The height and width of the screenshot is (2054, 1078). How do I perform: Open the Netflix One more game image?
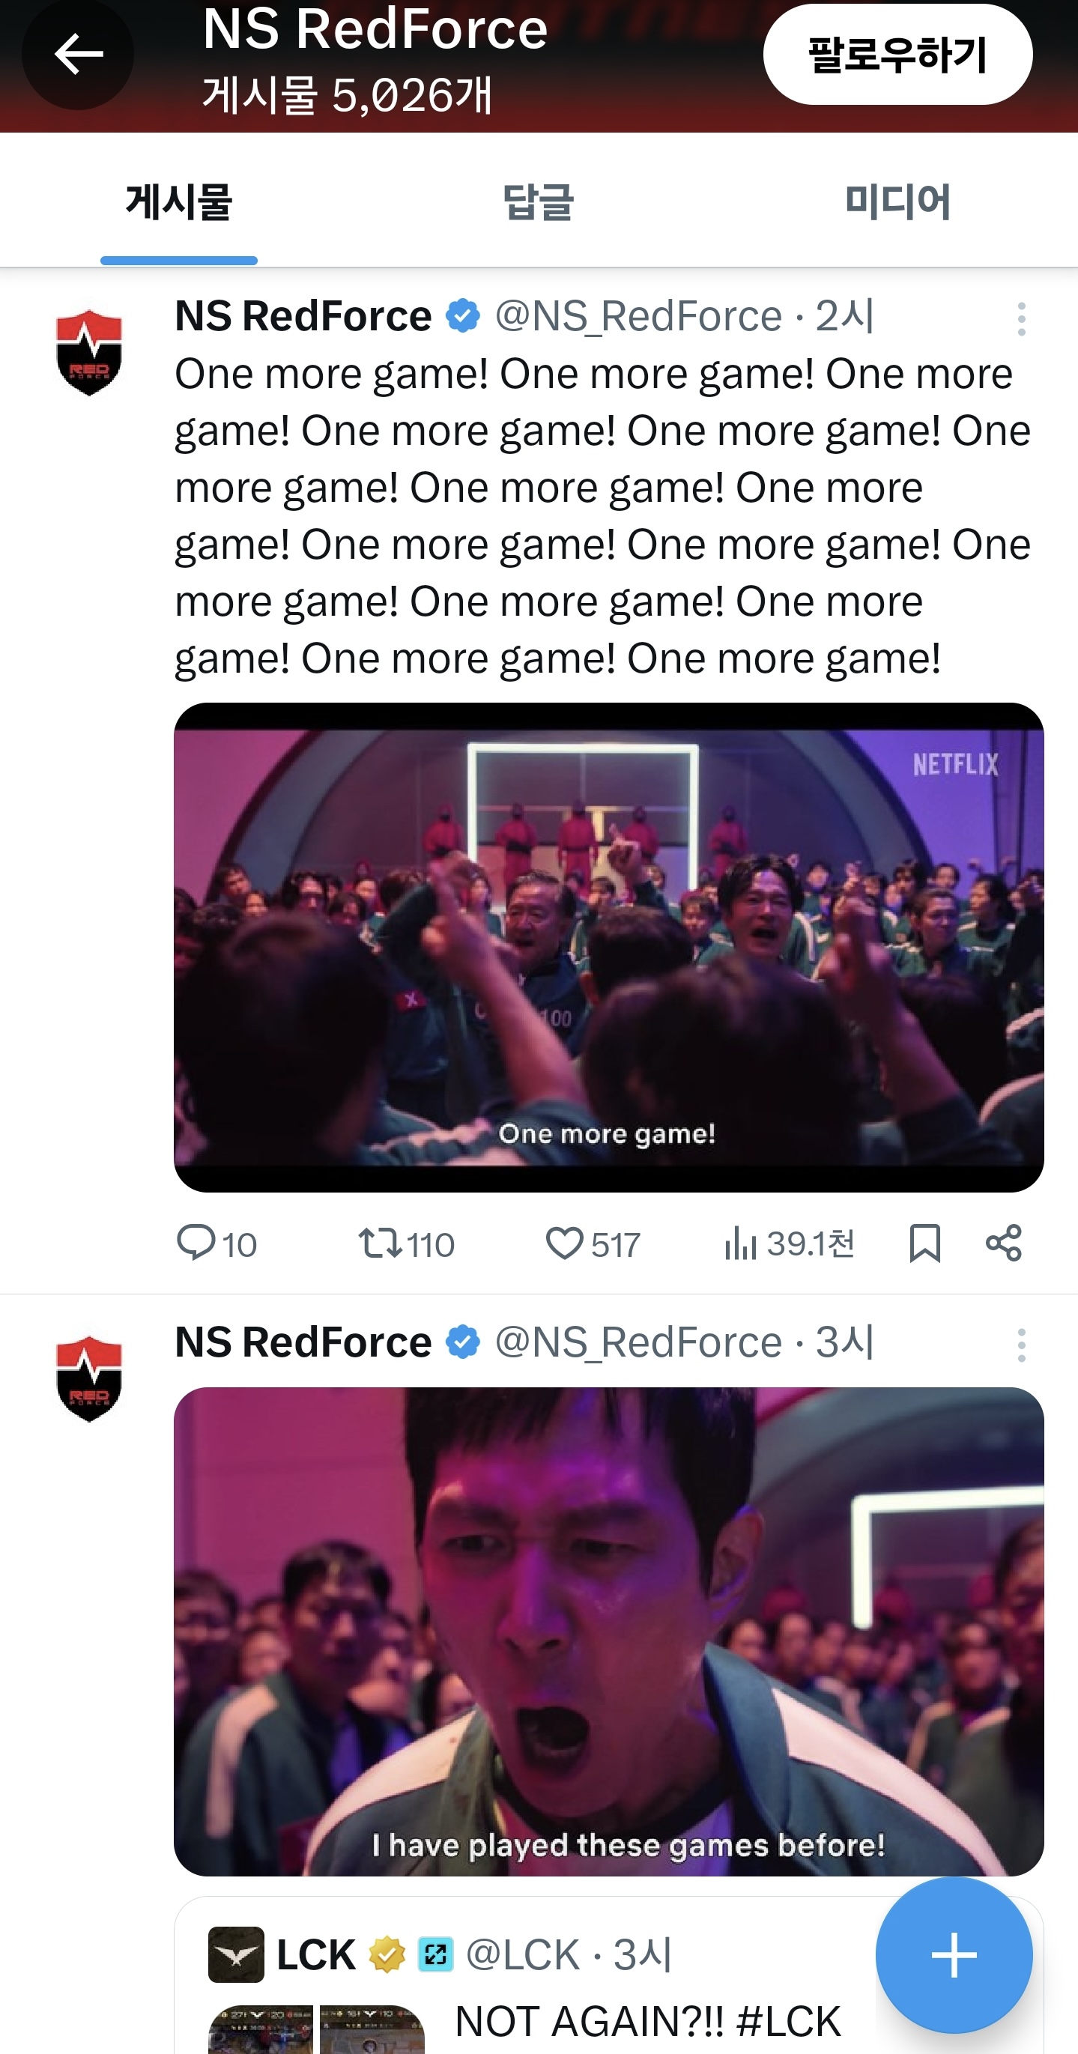(608, 948)
